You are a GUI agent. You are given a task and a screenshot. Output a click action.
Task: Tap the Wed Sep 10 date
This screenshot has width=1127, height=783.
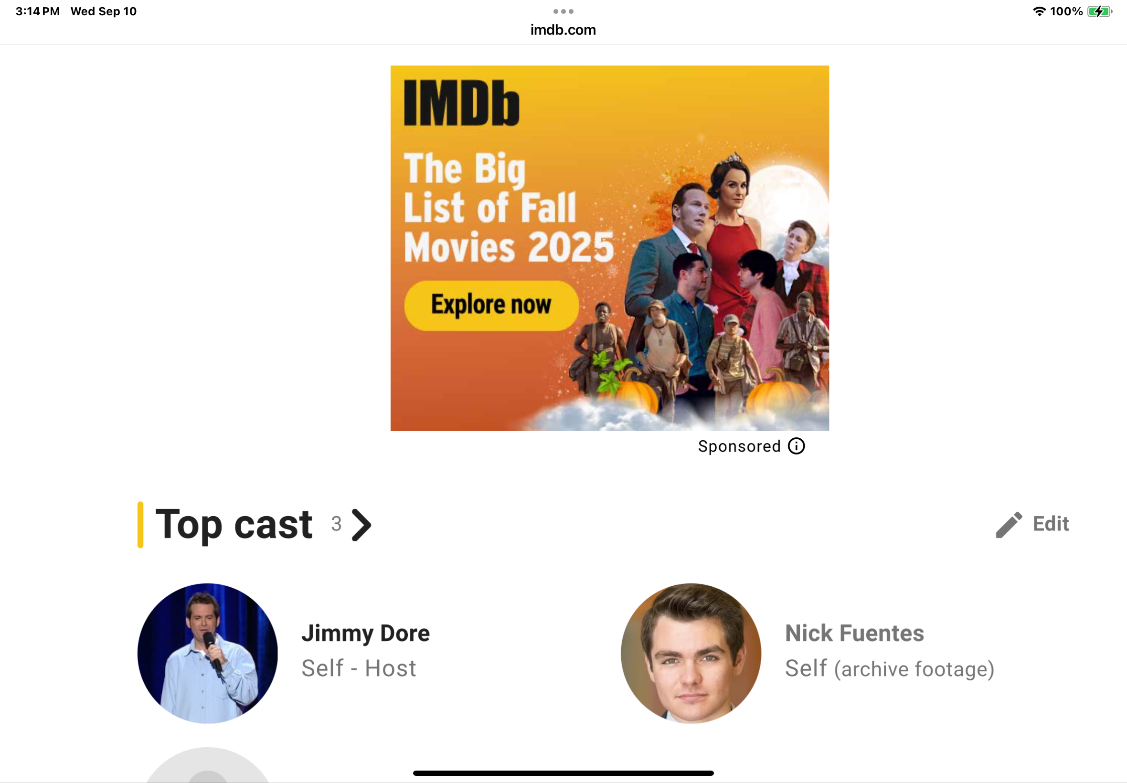pos(104,11)
